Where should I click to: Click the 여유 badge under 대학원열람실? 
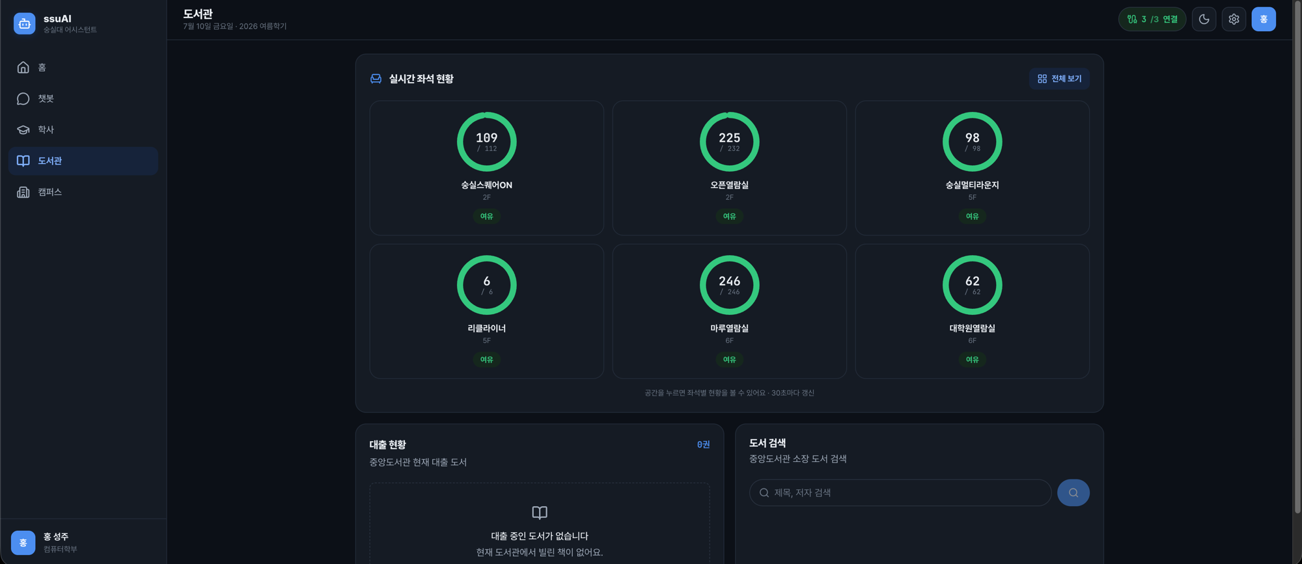[x=972, y=360]
